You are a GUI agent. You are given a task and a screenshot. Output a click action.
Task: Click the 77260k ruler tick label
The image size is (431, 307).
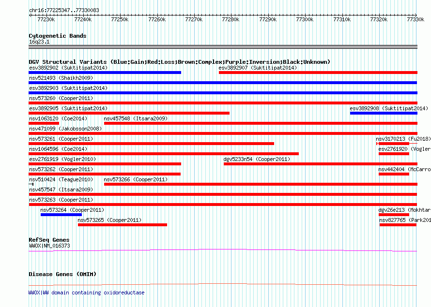157,19
